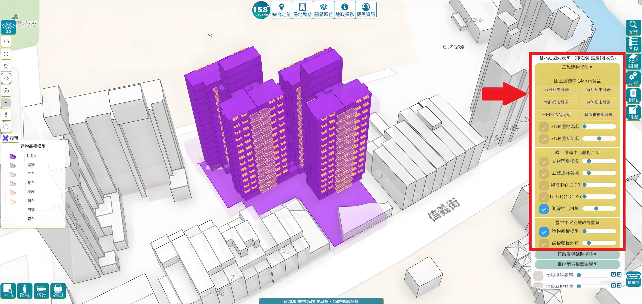The height and width of the screenshot is (304, 642).
Task: Expand the 自然環境相關圖層 section
Action: (577, 264)
